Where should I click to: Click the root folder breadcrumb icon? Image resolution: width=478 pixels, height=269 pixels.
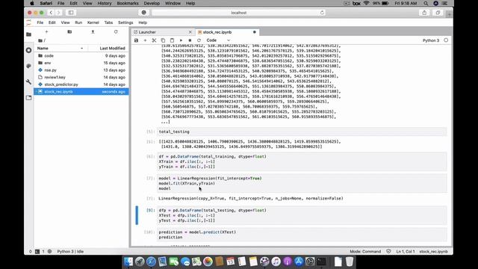tap(40, 40)
